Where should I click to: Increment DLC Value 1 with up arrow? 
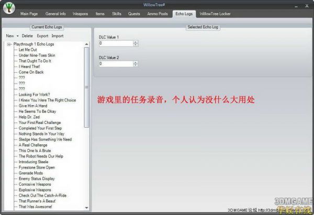coord(136,42)
